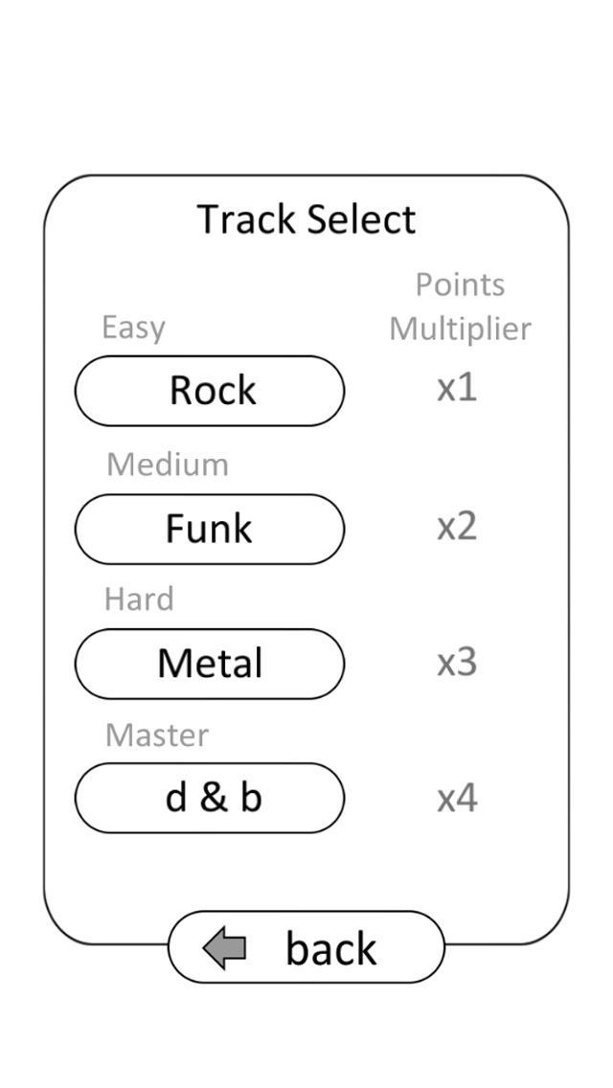The height and width of the screenshot is (1088, 613).
Task: Choose the Medium difficulty track
Action: point(210,529)
